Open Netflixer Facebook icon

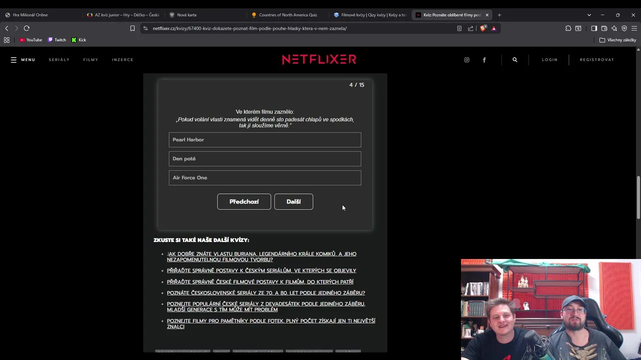[484, 59]
